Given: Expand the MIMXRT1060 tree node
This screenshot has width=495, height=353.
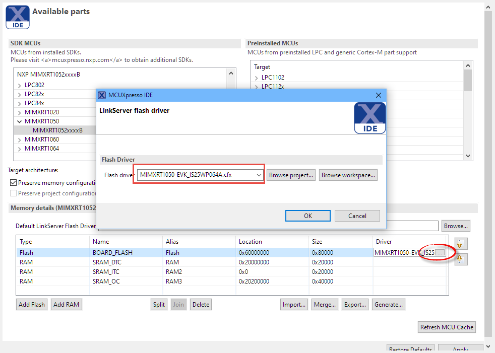Looking at the screenshot, I should [20, 139].
